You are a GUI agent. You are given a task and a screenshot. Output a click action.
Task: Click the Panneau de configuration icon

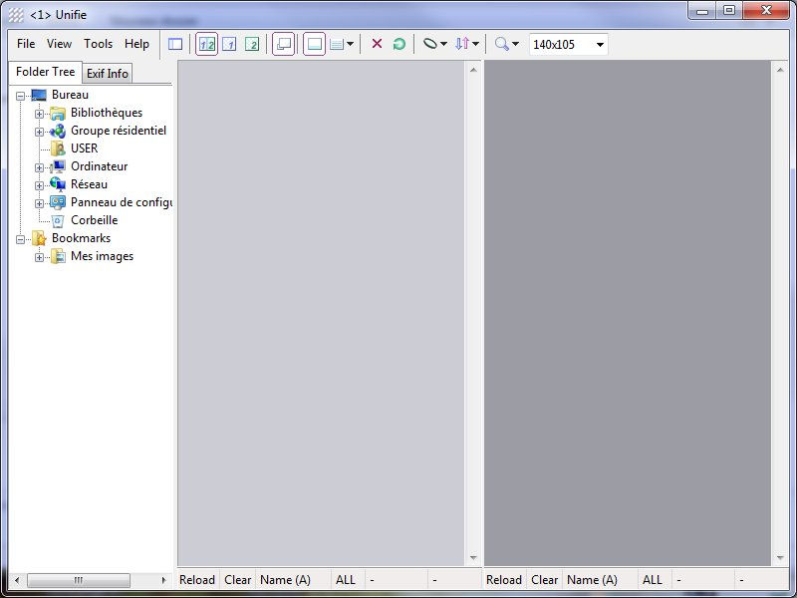(58, 203)
